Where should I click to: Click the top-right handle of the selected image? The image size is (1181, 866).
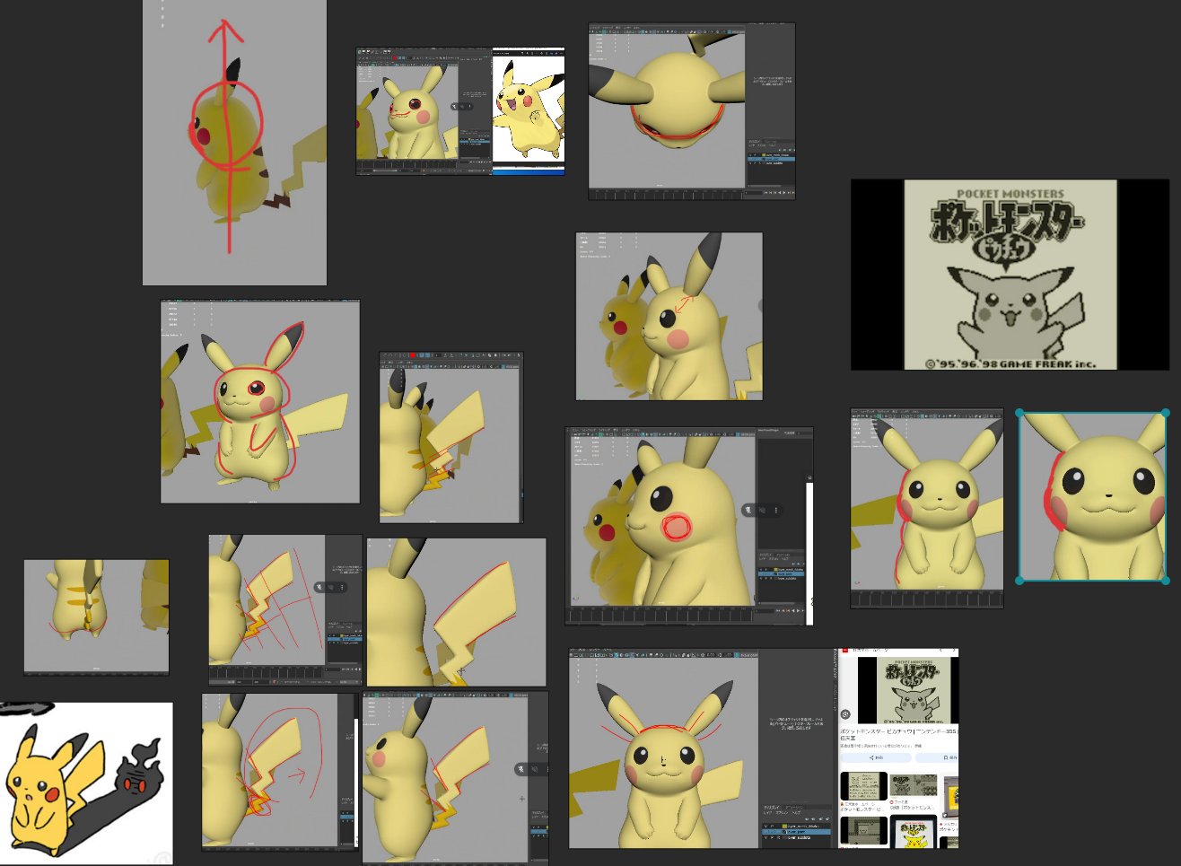coord(1166,413)
